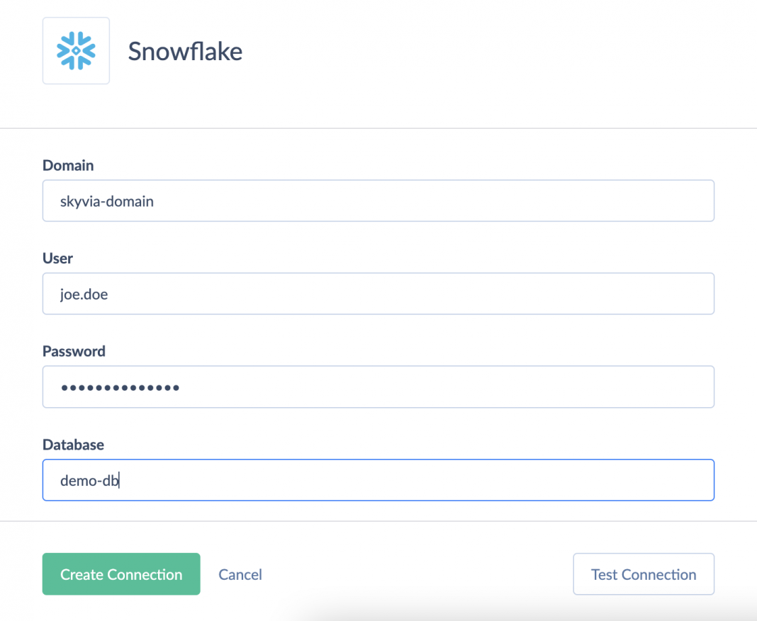Cancel the connection setup
Screen dimensions: 757x621
pos(240,574)
